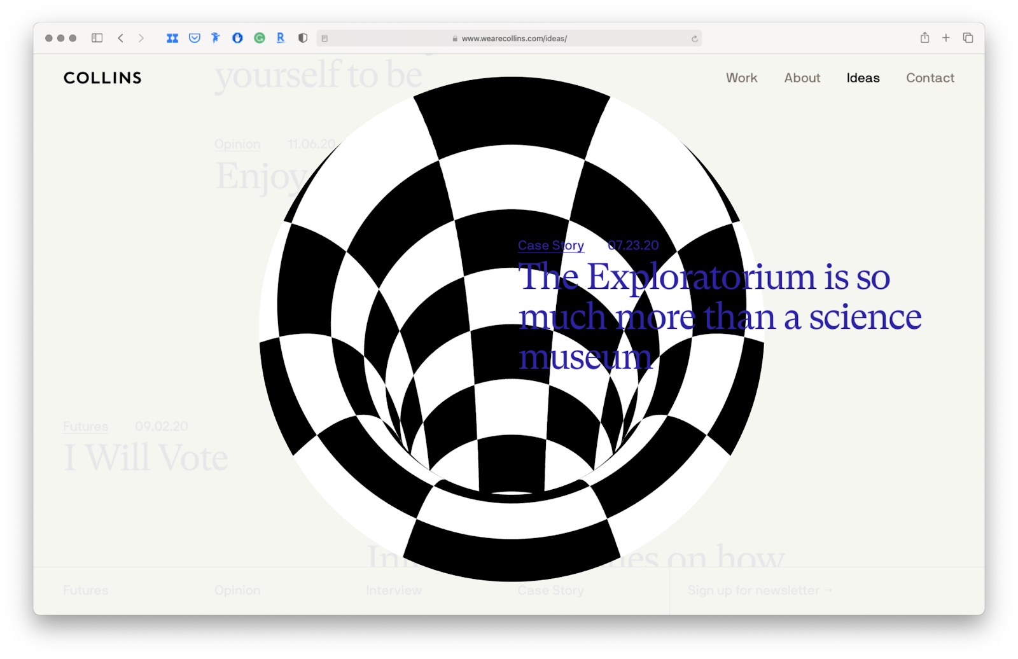1018x659 pixels.
Task: Filter by Case Story in the bottom bar
Action: click(551, 590)
